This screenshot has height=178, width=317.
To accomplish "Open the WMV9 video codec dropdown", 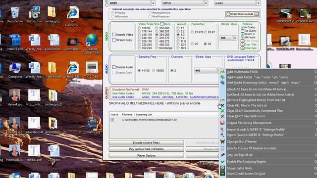I will (206, 3).
